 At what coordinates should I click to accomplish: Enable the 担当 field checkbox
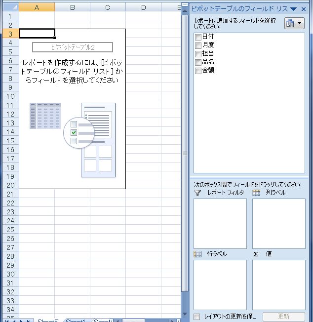[x=198, y=54]
